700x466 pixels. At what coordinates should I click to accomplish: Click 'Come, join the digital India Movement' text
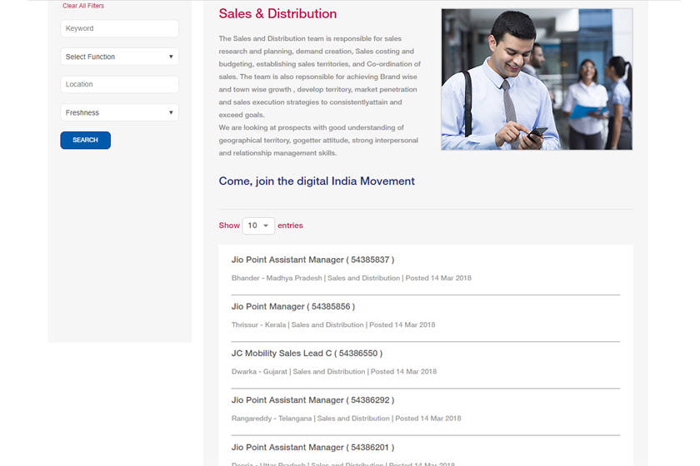click(x=317, y=181)
